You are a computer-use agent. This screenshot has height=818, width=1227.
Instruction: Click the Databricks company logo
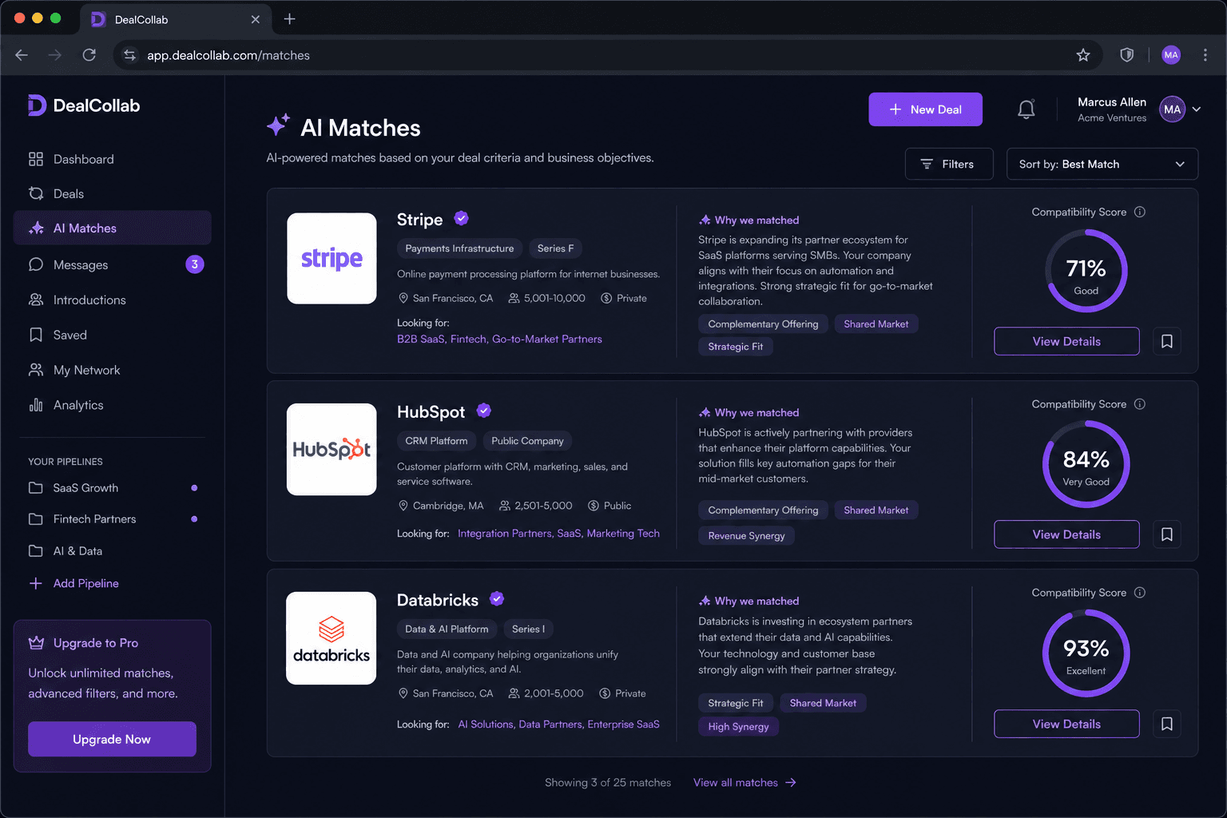click(332, 638)
